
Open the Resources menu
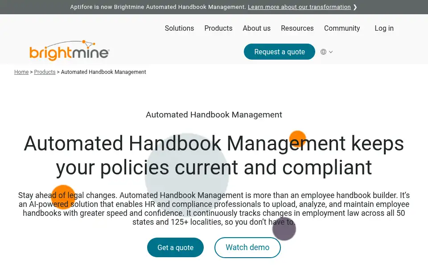click(x=297, y=28)
